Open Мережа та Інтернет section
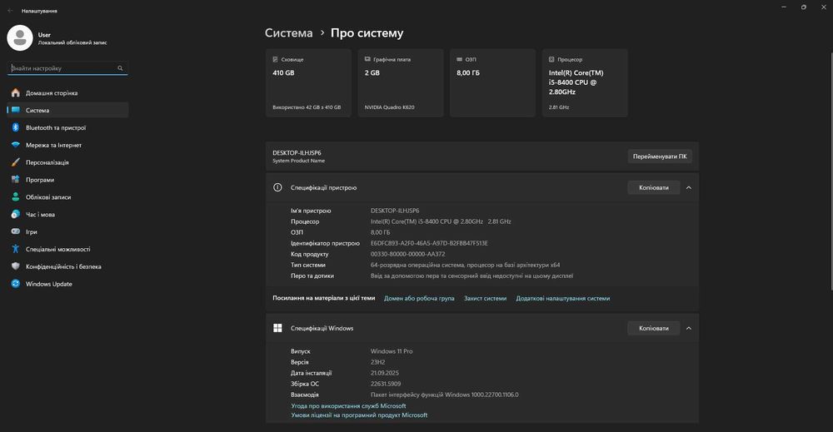 click(x=53, y=145)
